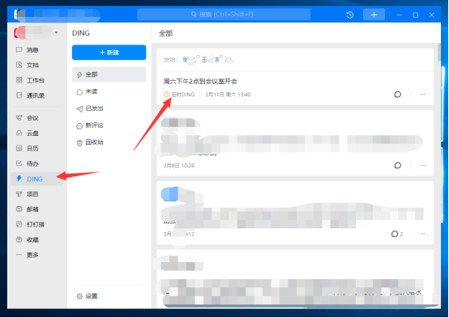Open 工作台 workbench in the sidebar
This screenshot has width=449, height=318.
[30, 80]
